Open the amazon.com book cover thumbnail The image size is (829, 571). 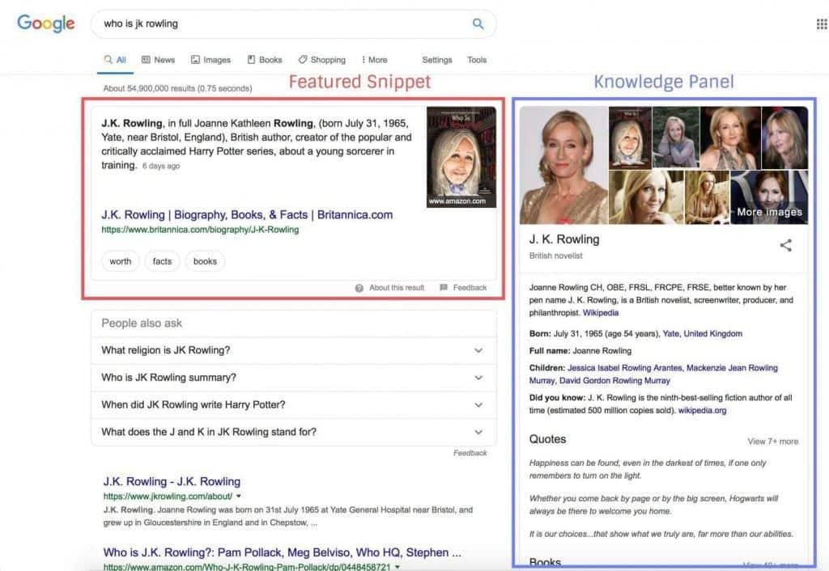pyautogui.click(x=461, y=157)
